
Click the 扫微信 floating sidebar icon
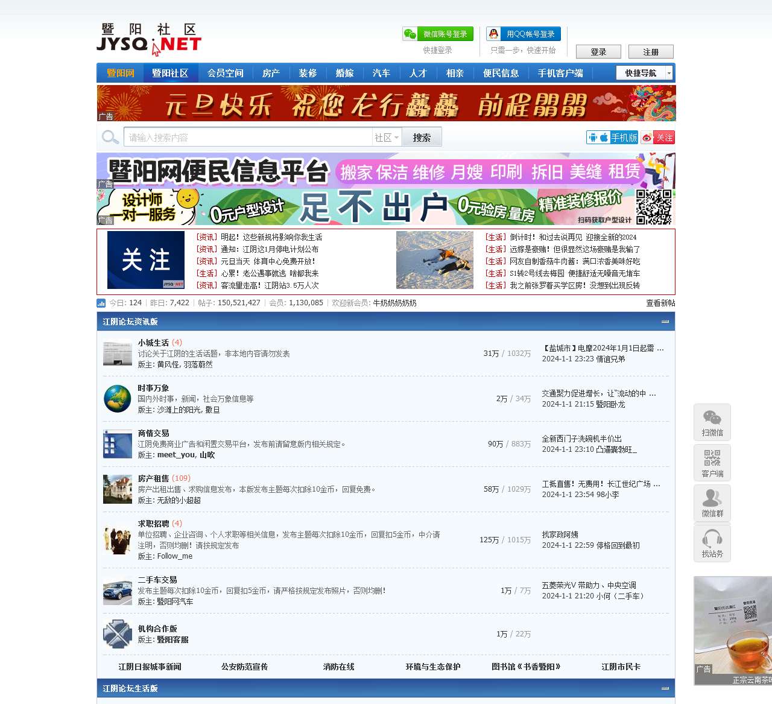click(x=712, y=422)
